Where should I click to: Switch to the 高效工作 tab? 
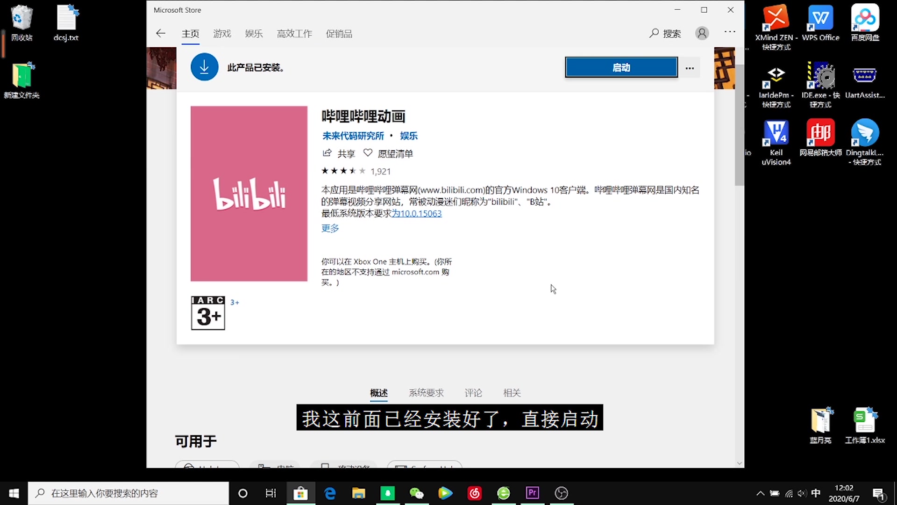[294, 34]
